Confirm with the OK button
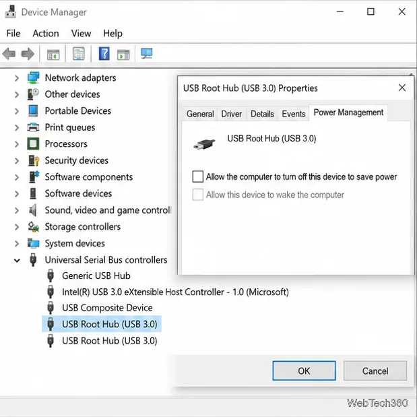This screenshot has width=417, height=417. pyautogui.click(x=304, y=371)
